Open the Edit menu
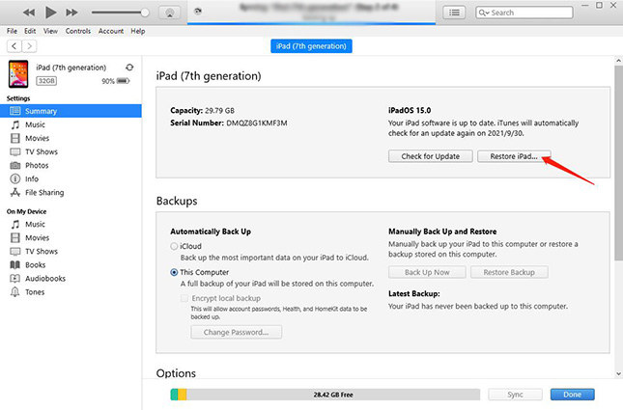Image resolution: width=623 pixels, height=410 pixels. (x=30, y=31)
